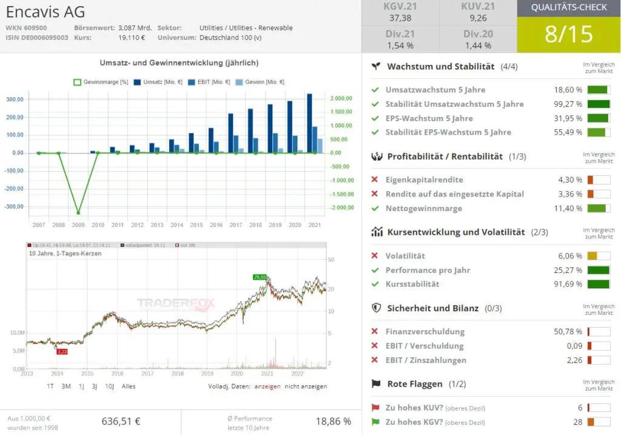The image size is (621, 435).
Task: Click the WKN 609500 text
Action: (26, 28)
